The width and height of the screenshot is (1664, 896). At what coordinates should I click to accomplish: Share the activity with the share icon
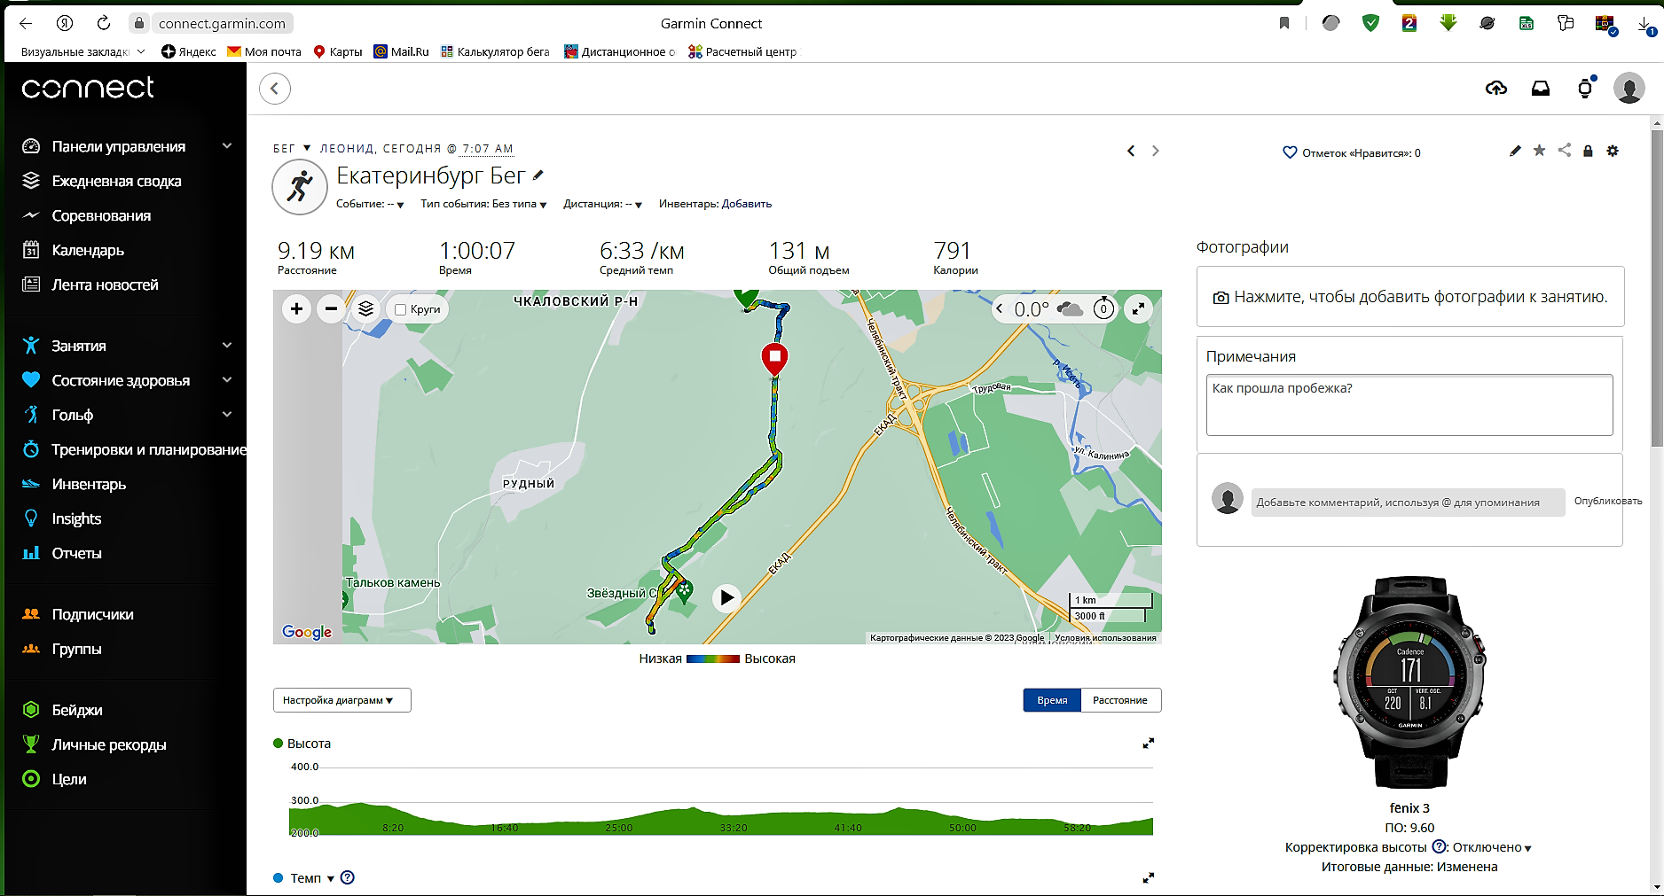coord(1565,151)
